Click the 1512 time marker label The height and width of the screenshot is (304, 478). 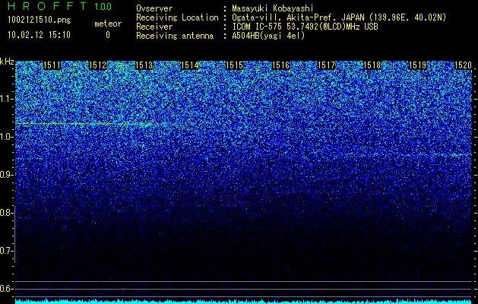point(97,65)
